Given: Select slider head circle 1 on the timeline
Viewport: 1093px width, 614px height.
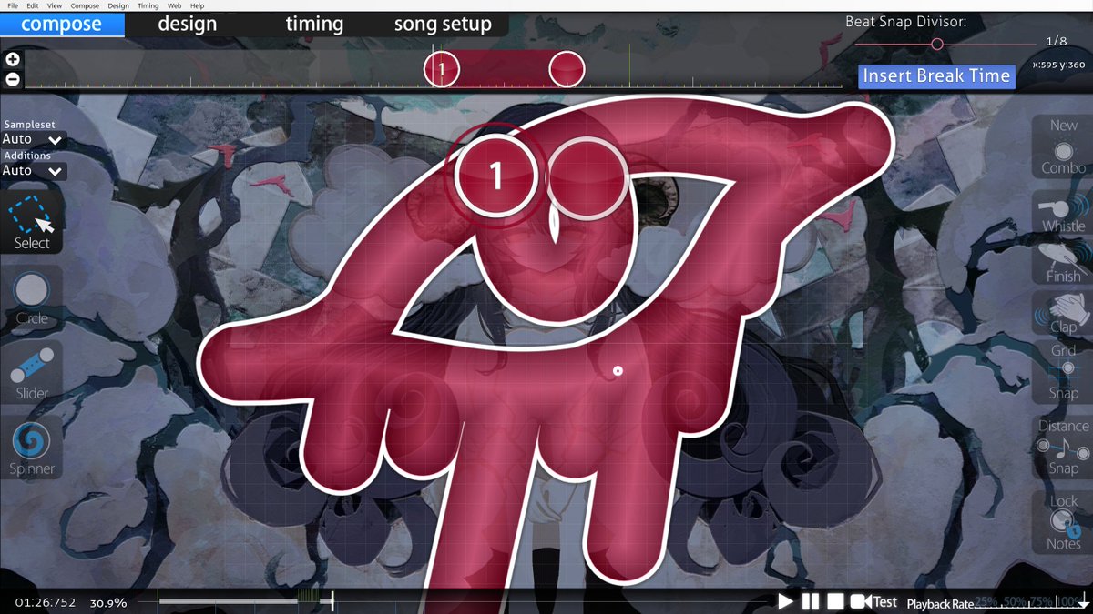Looking at the screenshot, I should tap(441, 69).
